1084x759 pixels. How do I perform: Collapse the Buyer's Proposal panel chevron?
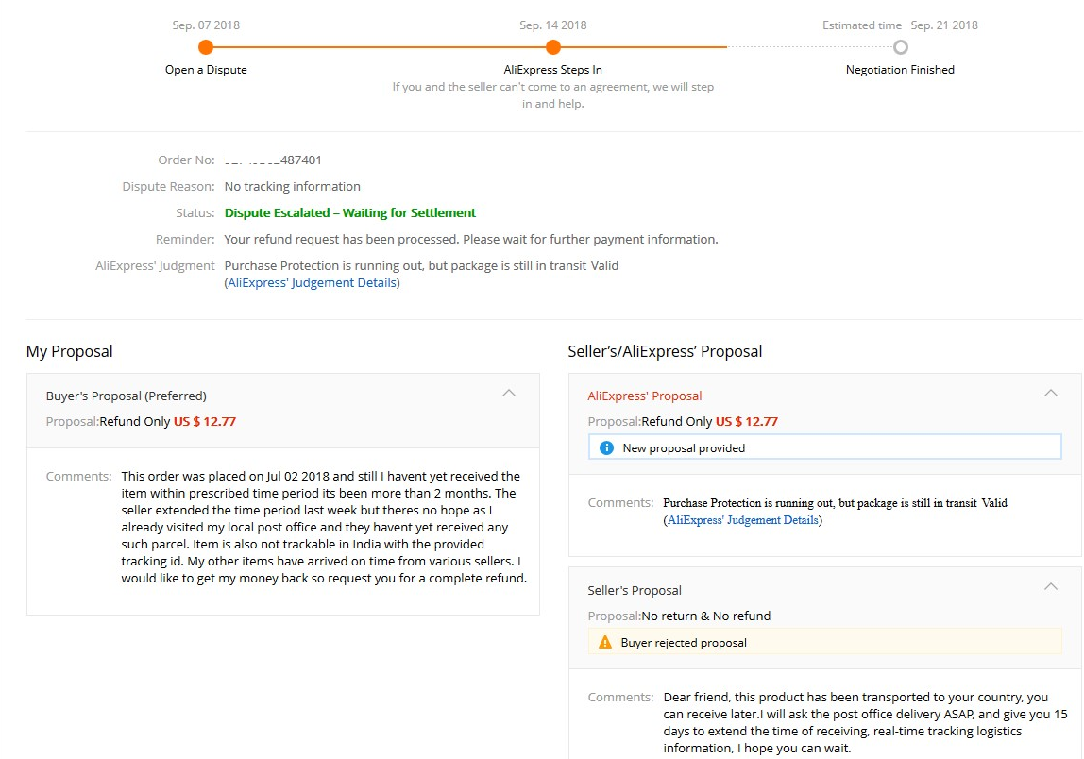(x=509, y=394)
